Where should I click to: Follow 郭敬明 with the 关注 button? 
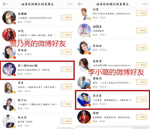(x=141, y=82)
